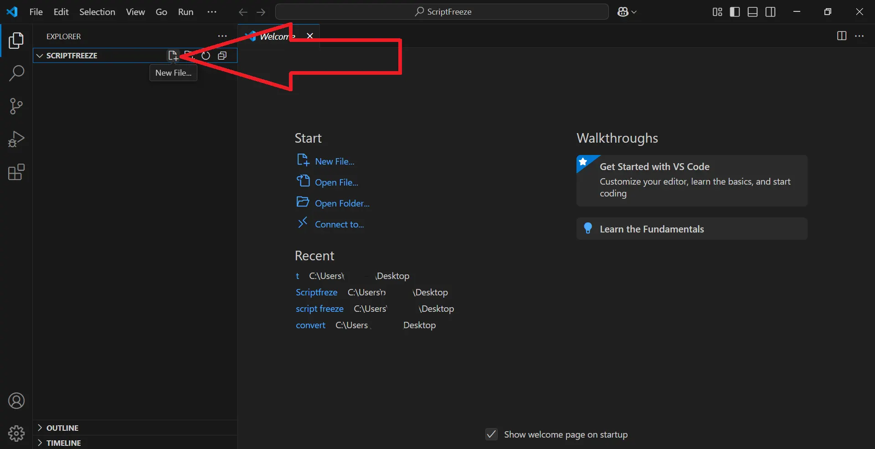Open the Selection menu

[97, 12]
